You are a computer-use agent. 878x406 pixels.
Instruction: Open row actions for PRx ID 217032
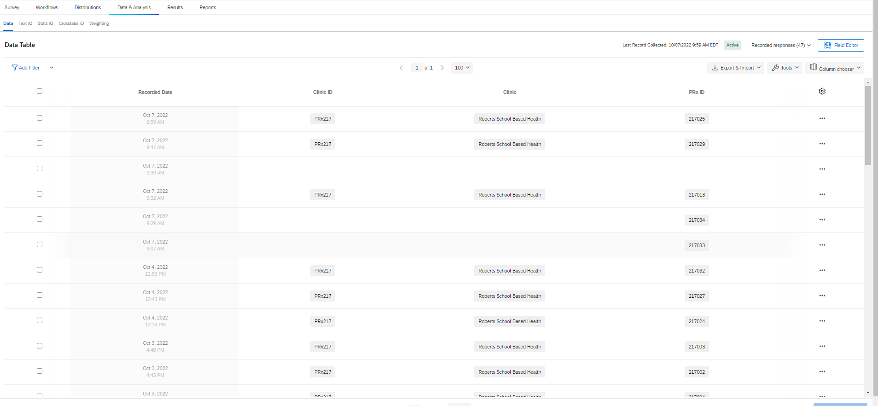tap(822, 271)
